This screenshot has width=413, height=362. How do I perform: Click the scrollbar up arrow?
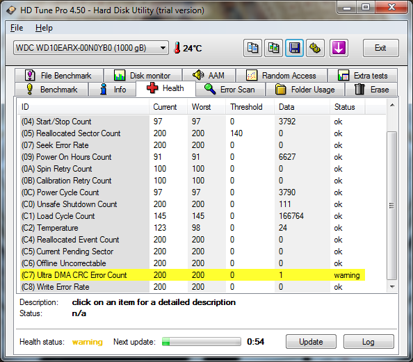click(x=392, y=106)
